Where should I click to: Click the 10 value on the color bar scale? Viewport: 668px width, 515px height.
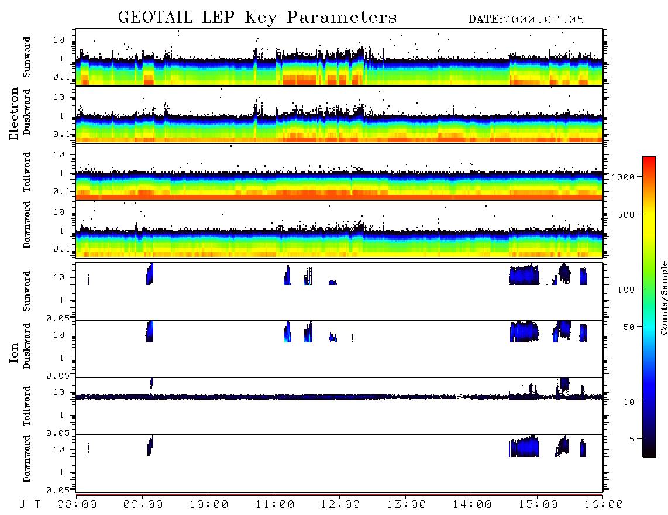pyautogui.click(x=629, y=401)
